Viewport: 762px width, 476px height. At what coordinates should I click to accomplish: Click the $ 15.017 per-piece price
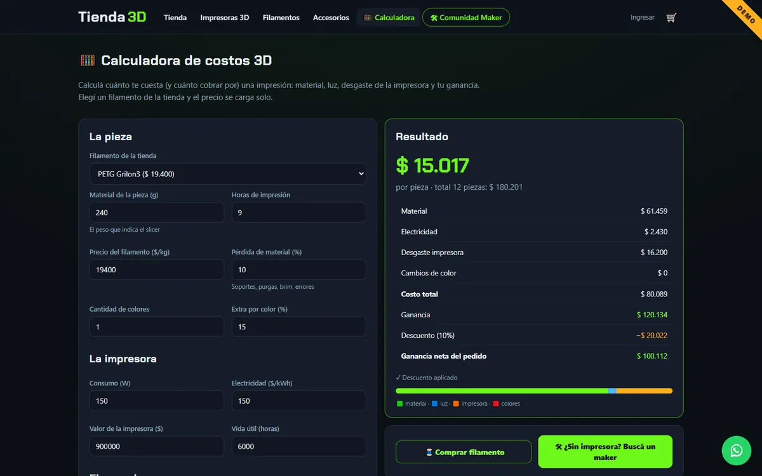click(x=432, y=166)
